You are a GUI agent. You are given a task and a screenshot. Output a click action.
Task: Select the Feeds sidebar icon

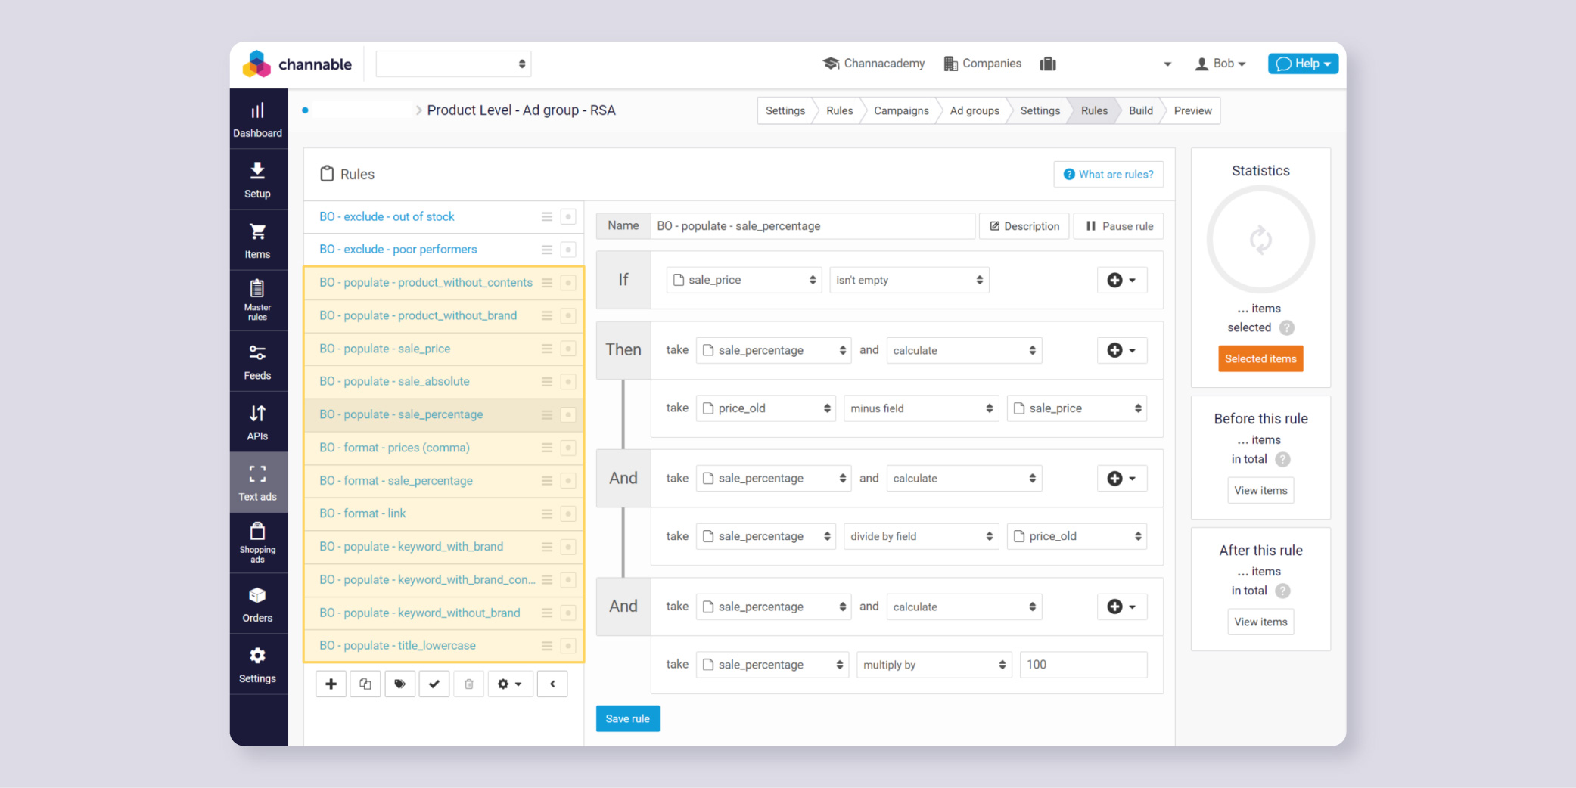point(258,361)
